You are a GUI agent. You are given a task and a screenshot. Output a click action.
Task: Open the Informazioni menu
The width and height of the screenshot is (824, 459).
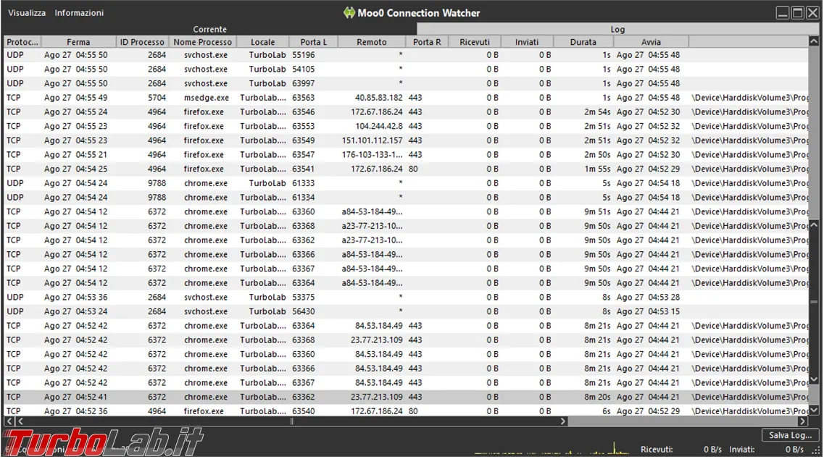click(79, 12)
